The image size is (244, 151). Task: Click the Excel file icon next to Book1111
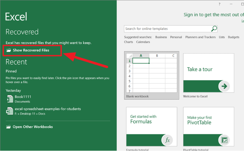10,99
